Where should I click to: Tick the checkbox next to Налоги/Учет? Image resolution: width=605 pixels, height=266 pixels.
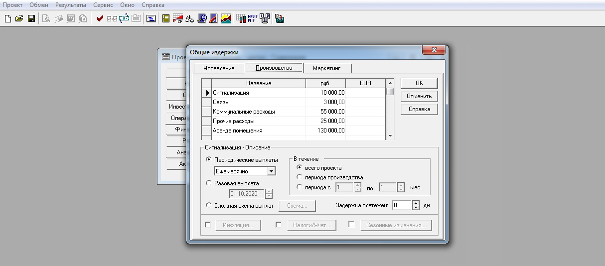pos(279,225)
